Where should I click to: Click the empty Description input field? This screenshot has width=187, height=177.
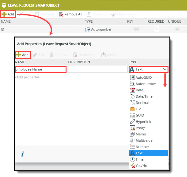click(x=98, y=69)
